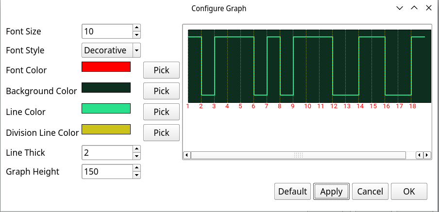Screen dimensions: 439x212
Task: Click the division label 10 under graph
Action: (x=307, y=106)
